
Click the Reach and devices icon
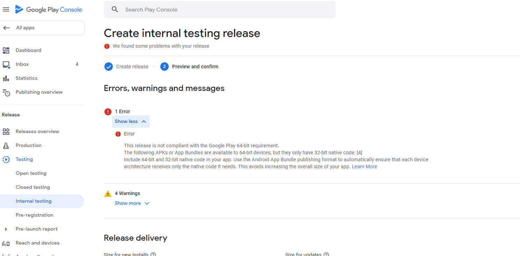tap(6, 243)
